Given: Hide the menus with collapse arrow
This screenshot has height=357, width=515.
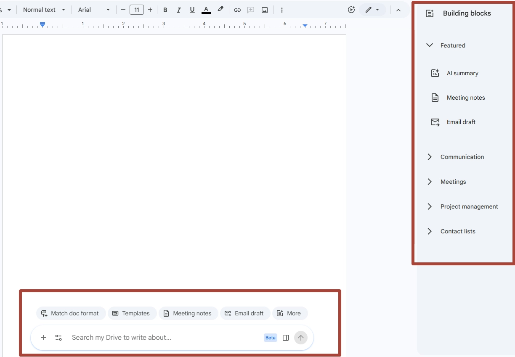Looking at the screenshot, I should [x=398, y=10].
